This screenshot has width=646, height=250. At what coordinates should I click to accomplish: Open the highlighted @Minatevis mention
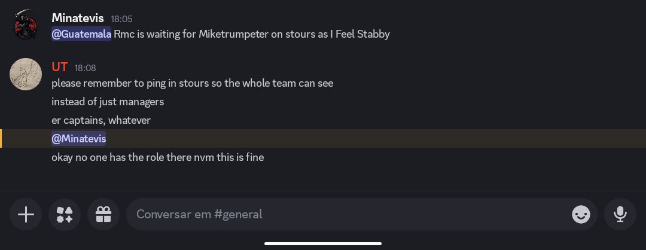click(x=78, y=139)
